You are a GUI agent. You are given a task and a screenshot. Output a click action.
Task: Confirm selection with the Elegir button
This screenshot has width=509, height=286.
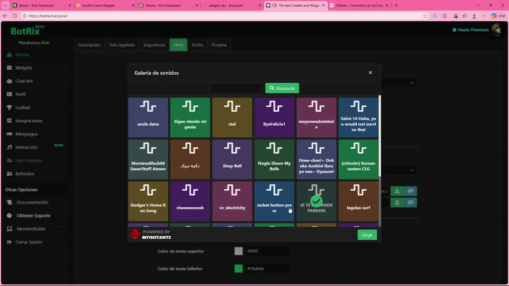367,235
